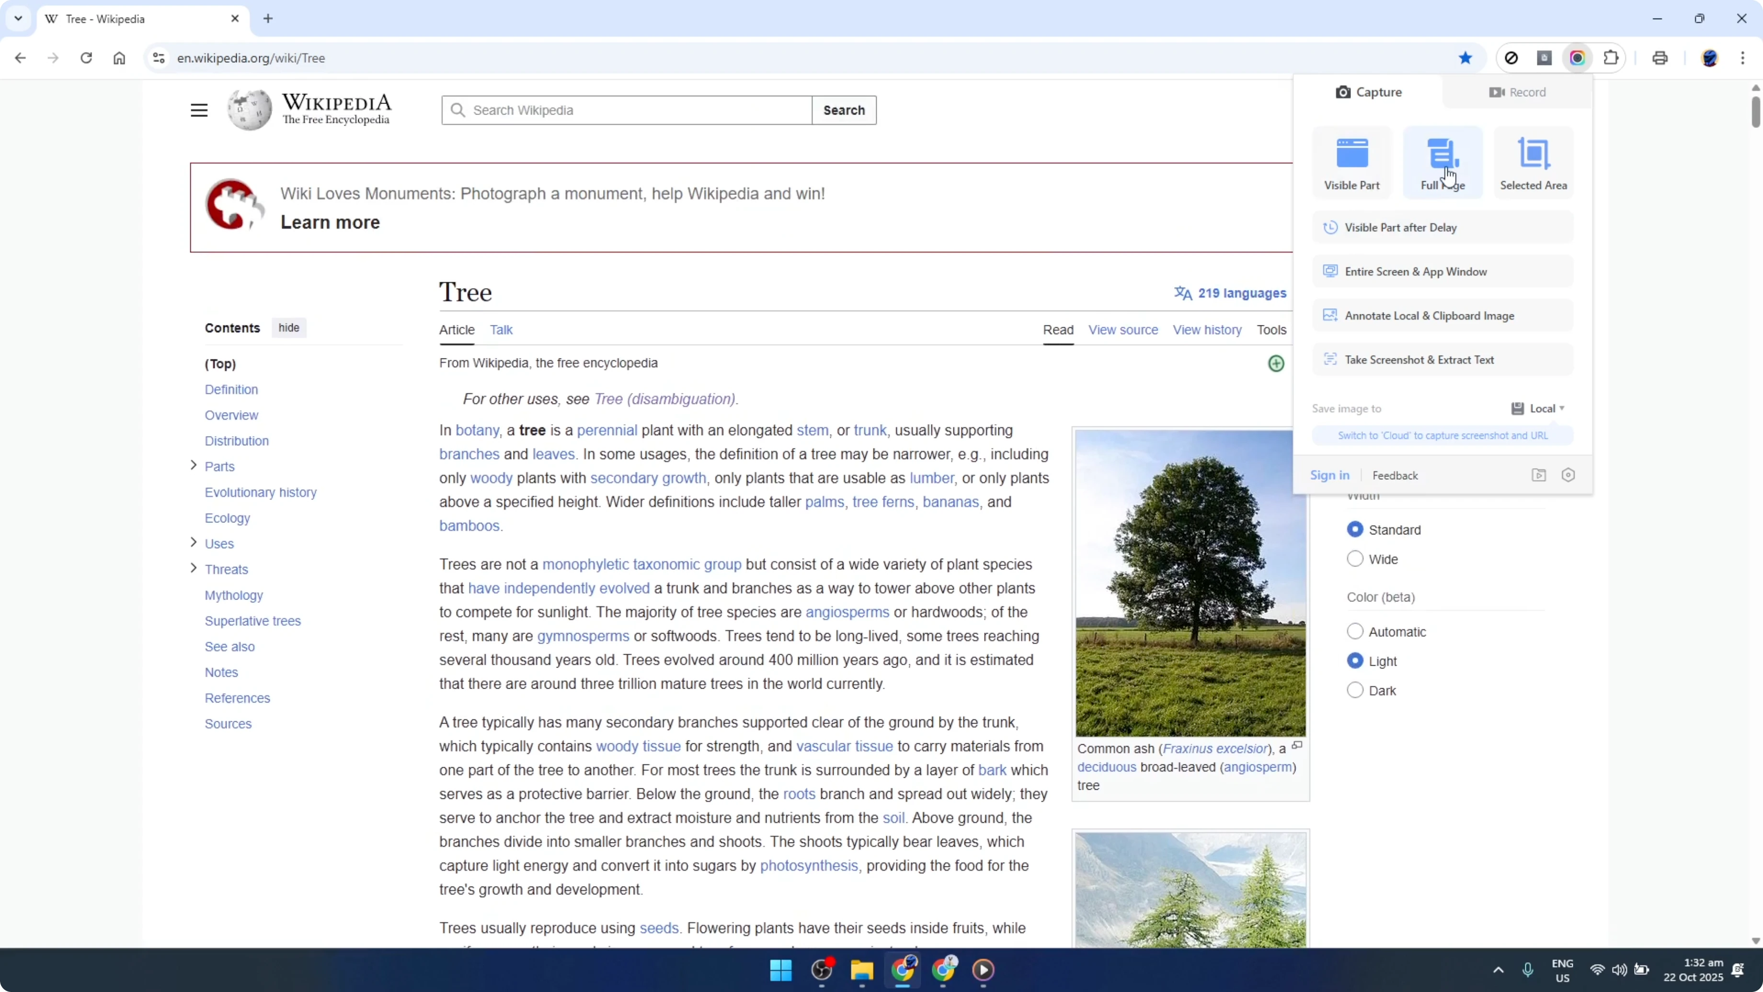Viewport: 1763px width, 992px height.
Task: Open Annotate Local & Clipboard Image tool
Action: tap(1429, 316)
